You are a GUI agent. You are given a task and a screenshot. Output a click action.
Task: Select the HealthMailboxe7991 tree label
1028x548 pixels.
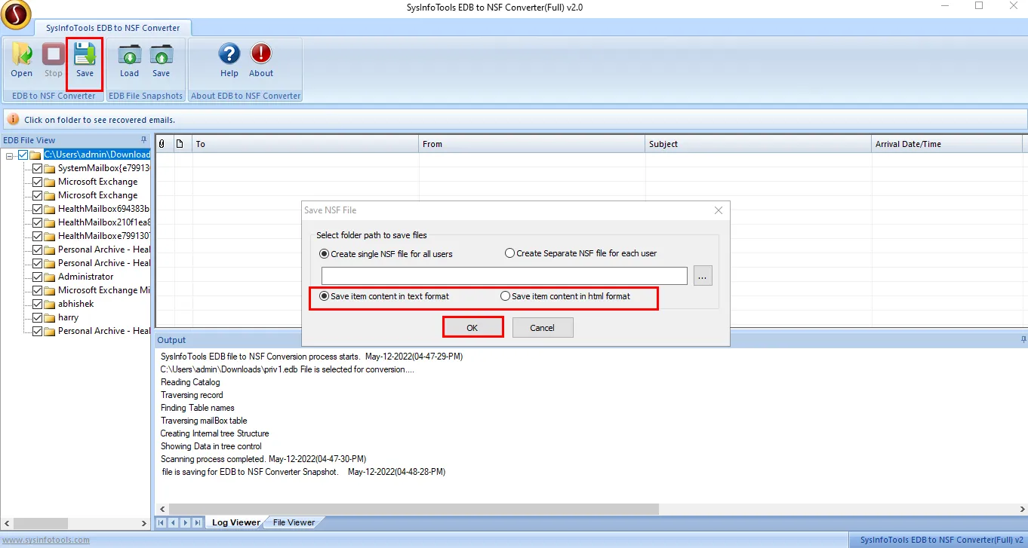coord(104,236)
